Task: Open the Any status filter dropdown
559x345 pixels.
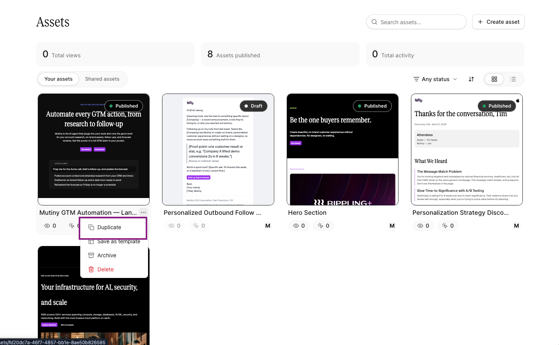Action: coord(435,79)
